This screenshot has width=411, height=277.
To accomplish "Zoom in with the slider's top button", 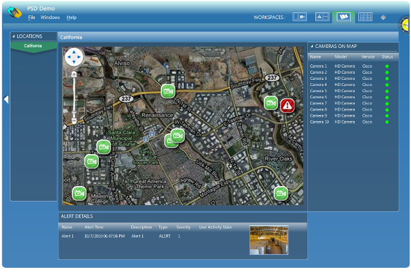I will 74,74.
